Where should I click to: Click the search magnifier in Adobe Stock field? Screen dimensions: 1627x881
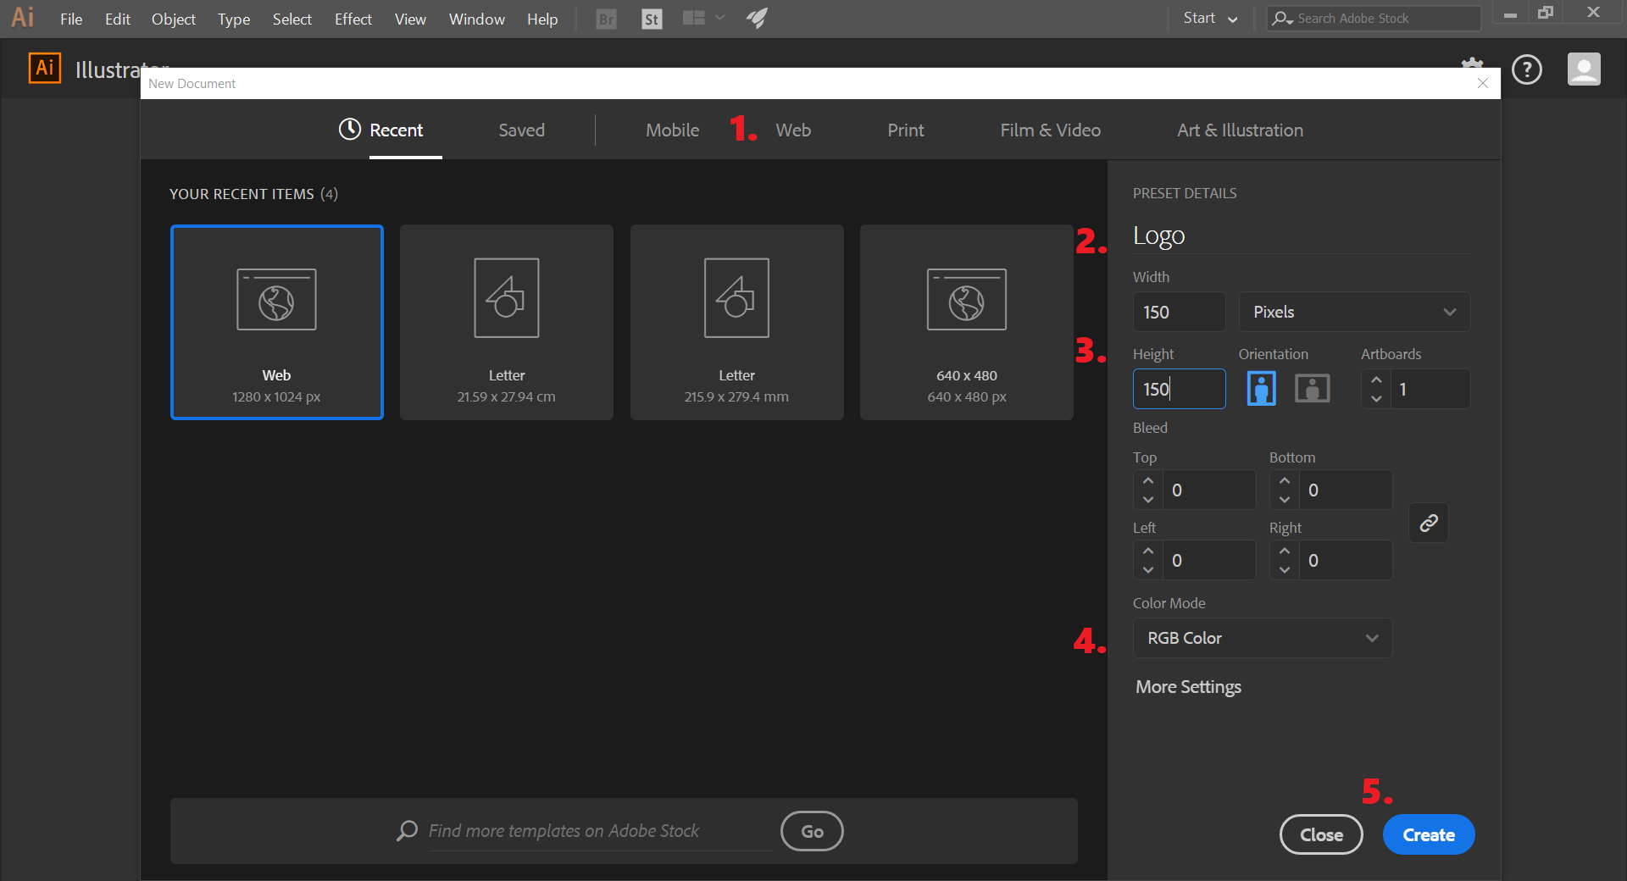1282,18
